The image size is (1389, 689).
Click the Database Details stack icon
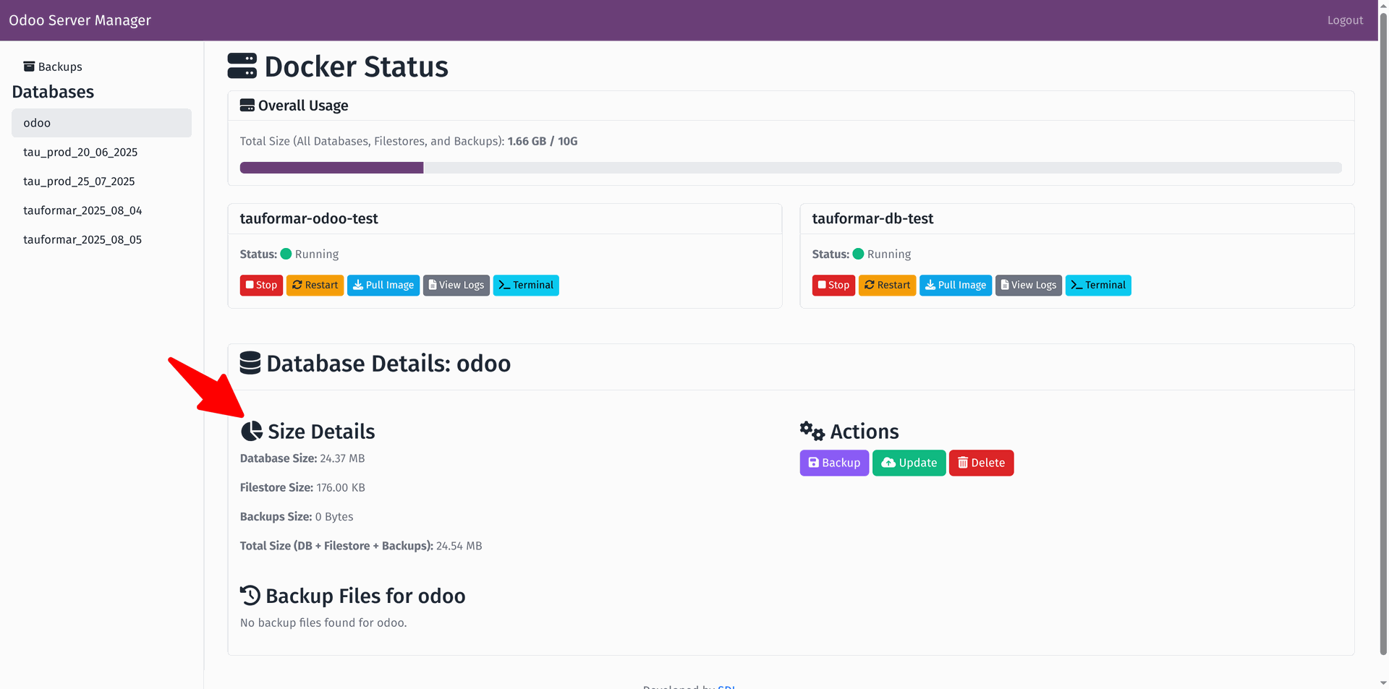tap(250, 363)
